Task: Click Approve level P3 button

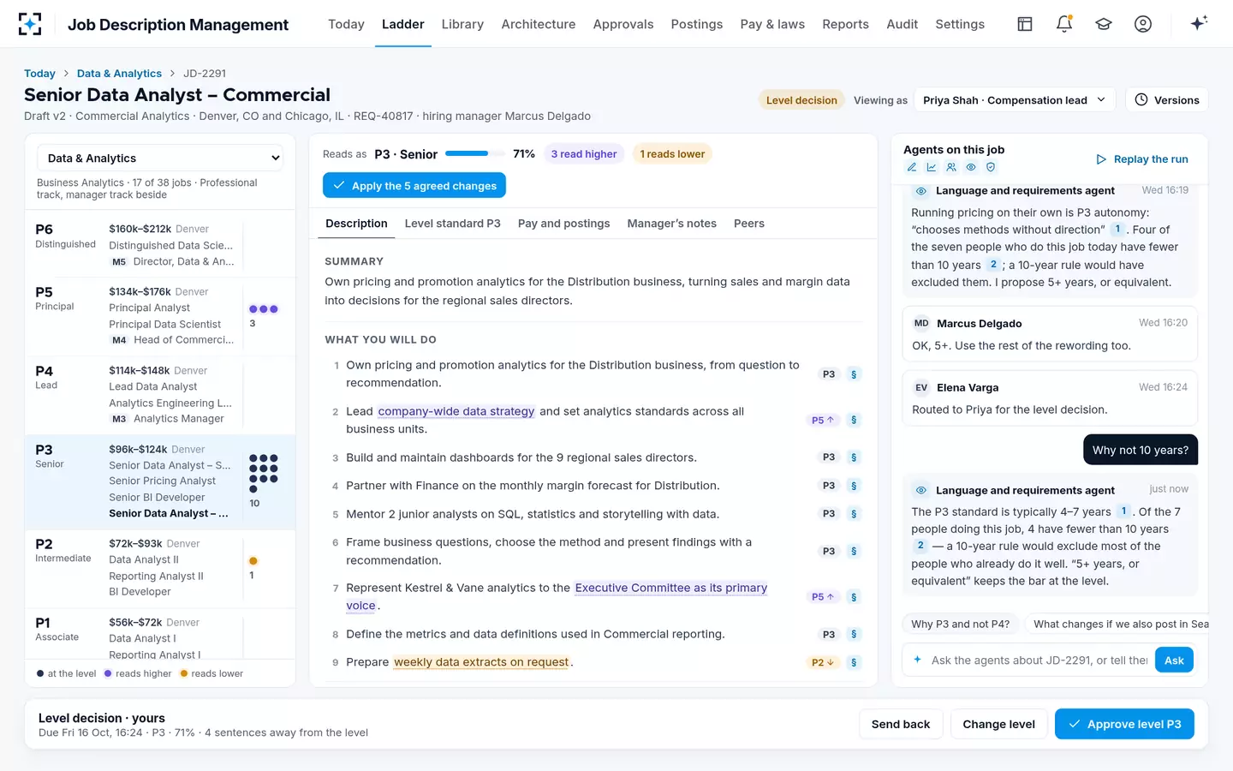Action: [1124, 724]
